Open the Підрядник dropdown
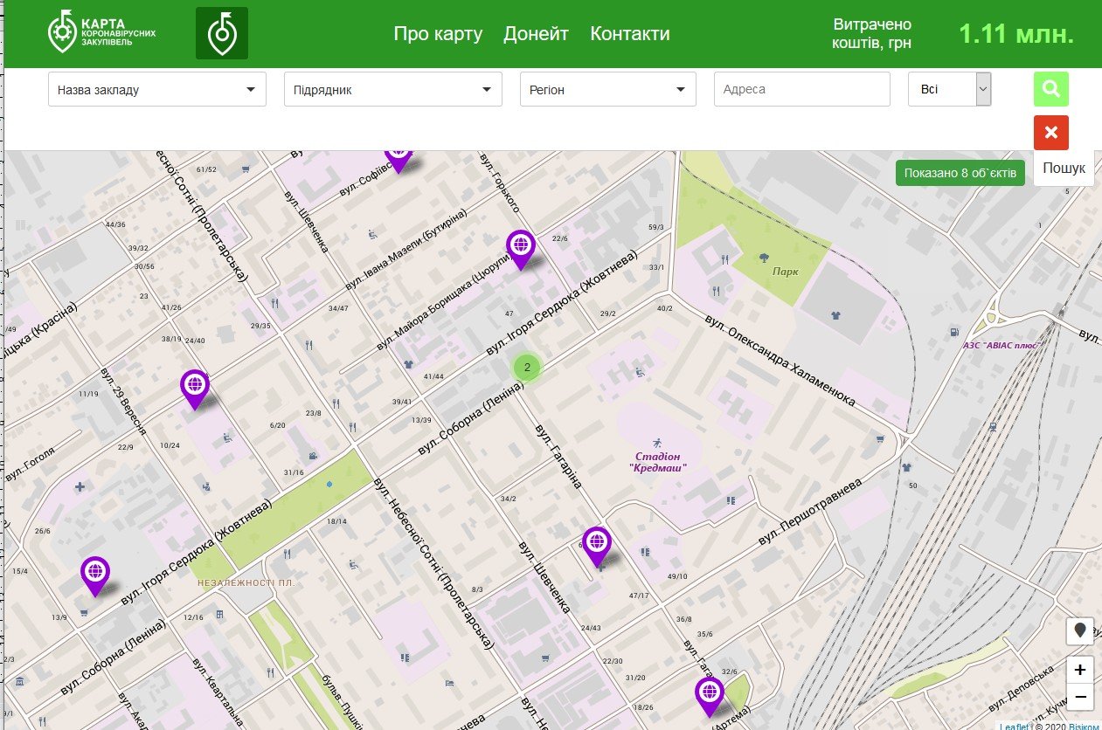 393,89
